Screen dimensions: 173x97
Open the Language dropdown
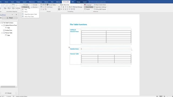coord(88,5)
